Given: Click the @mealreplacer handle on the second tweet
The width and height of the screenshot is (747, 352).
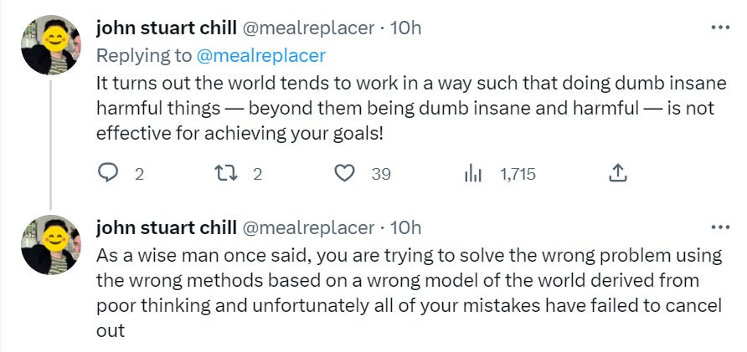Looking at the screenshot, I should pyautogui.click(x=307, y=227).
